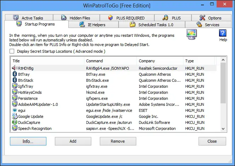This screenshot has width=235, height=166.
Task: Click the Hidden Files tab icon
Action: (64, 18)
